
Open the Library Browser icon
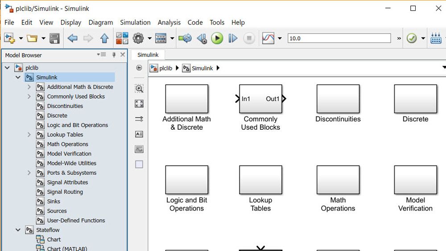pyautogui.click(x=122, y=38)
